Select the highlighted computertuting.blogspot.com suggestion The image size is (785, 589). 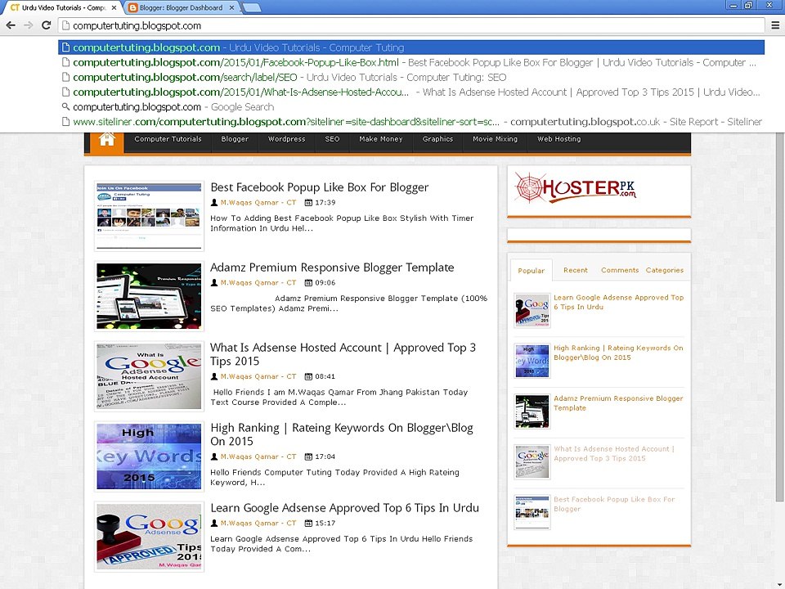pos(411,47)
